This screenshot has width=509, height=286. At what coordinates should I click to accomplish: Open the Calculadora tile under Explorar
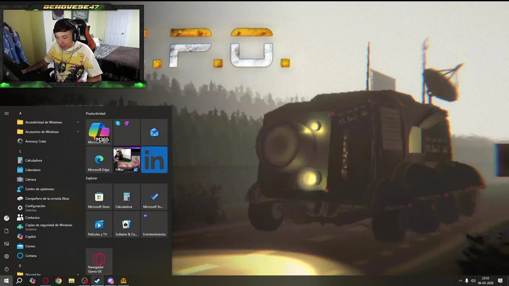pos(126,197)
